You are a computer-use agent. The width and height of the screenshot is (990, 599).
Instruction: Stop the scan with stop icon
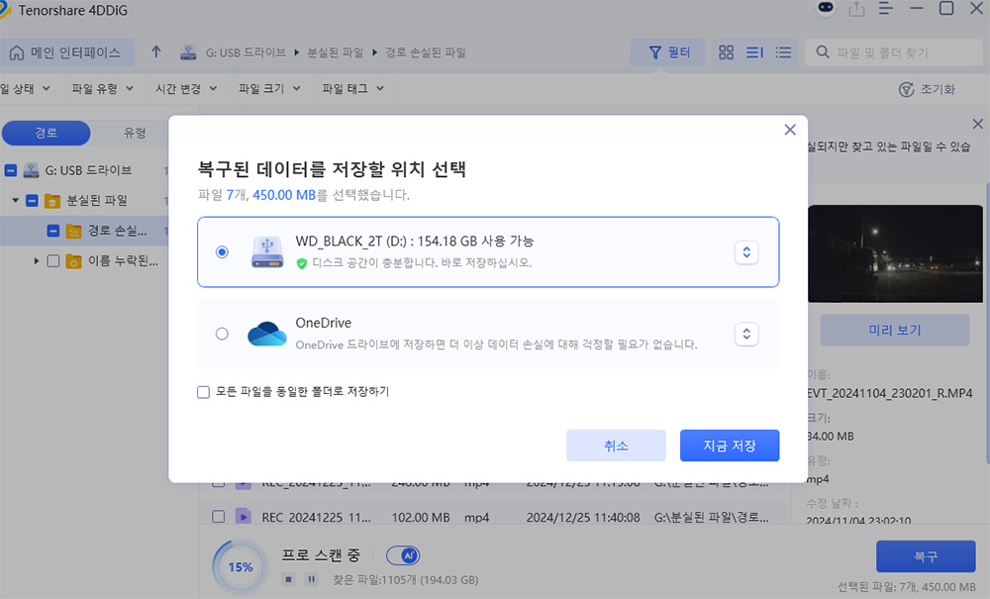(x=288, y=579)
